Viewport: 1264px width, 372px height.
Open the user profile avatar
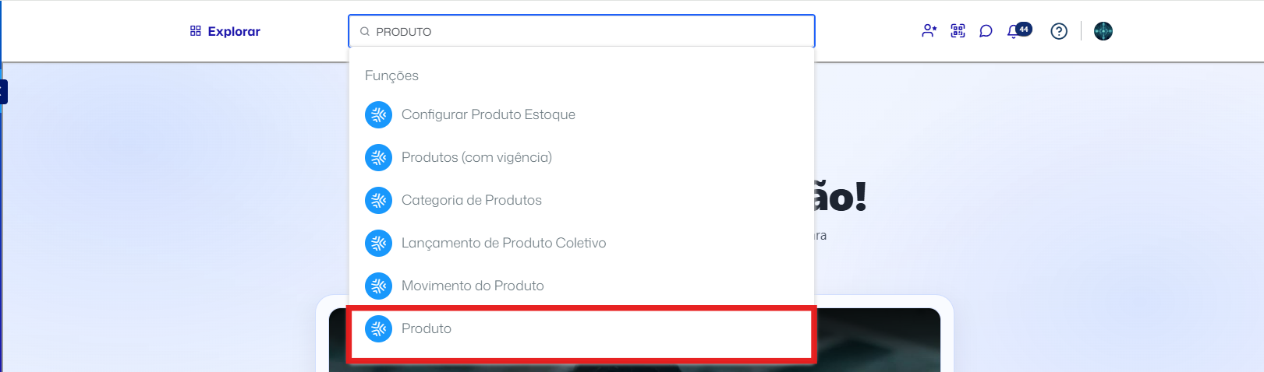click(1103, 31)
